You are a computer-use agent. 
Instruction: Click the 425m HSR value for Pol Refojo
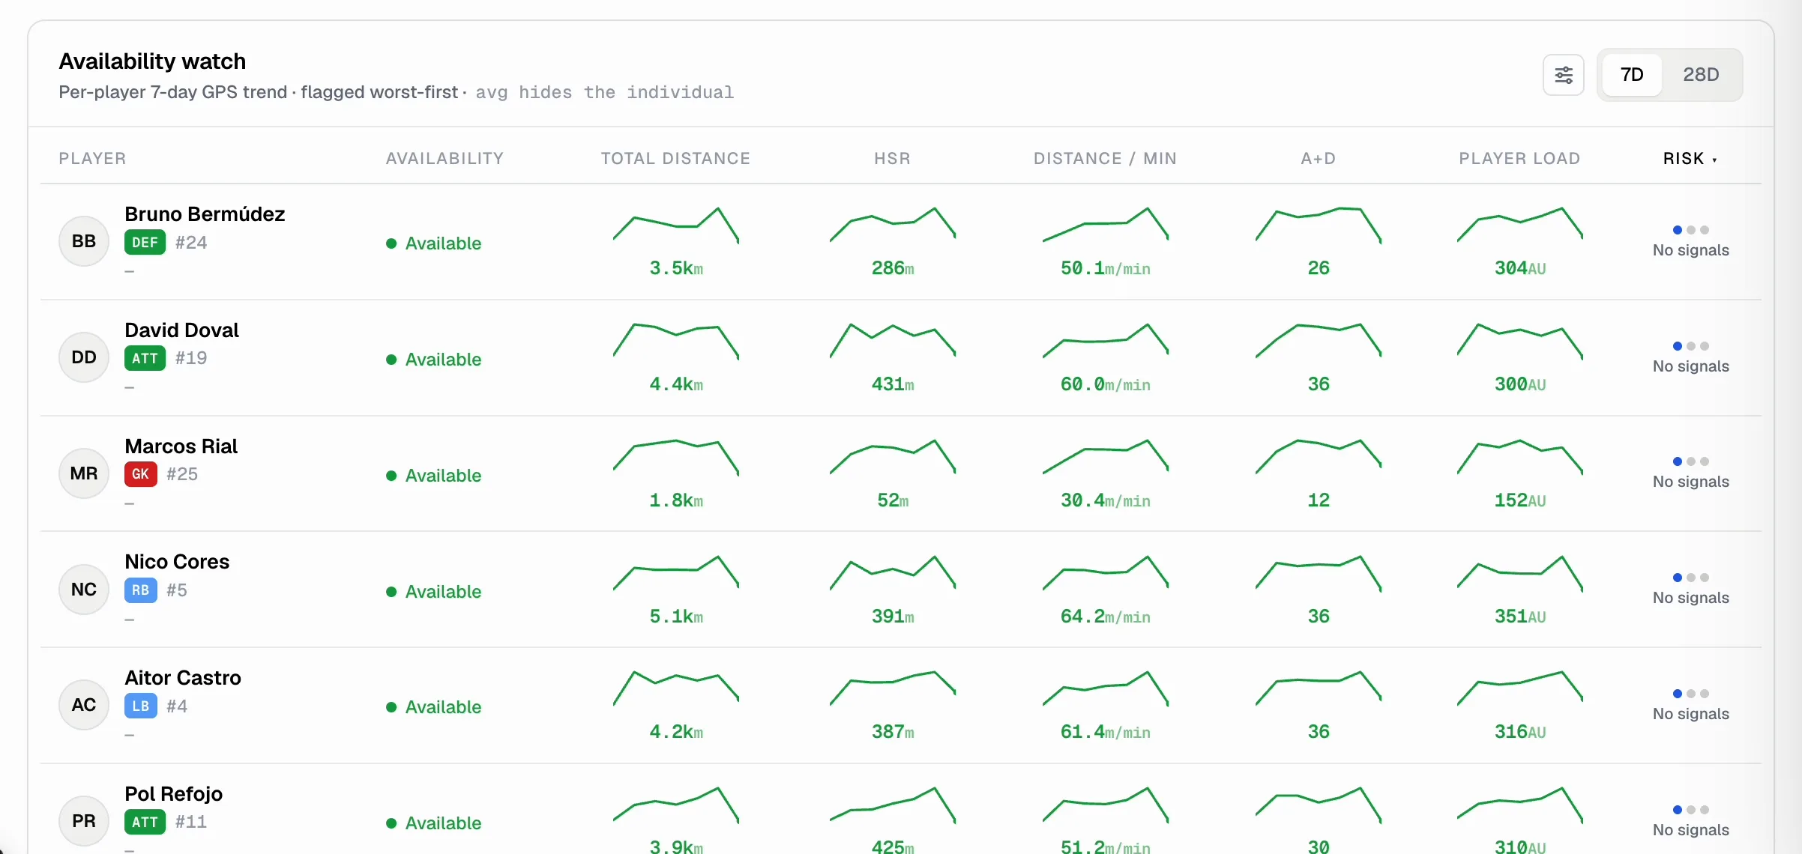coord(892,847)
